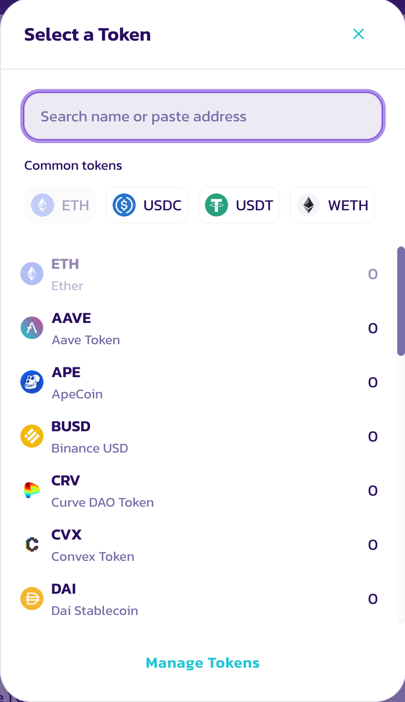
Task: Click the Convex Token CVX icon
Action: click(32, 545)
